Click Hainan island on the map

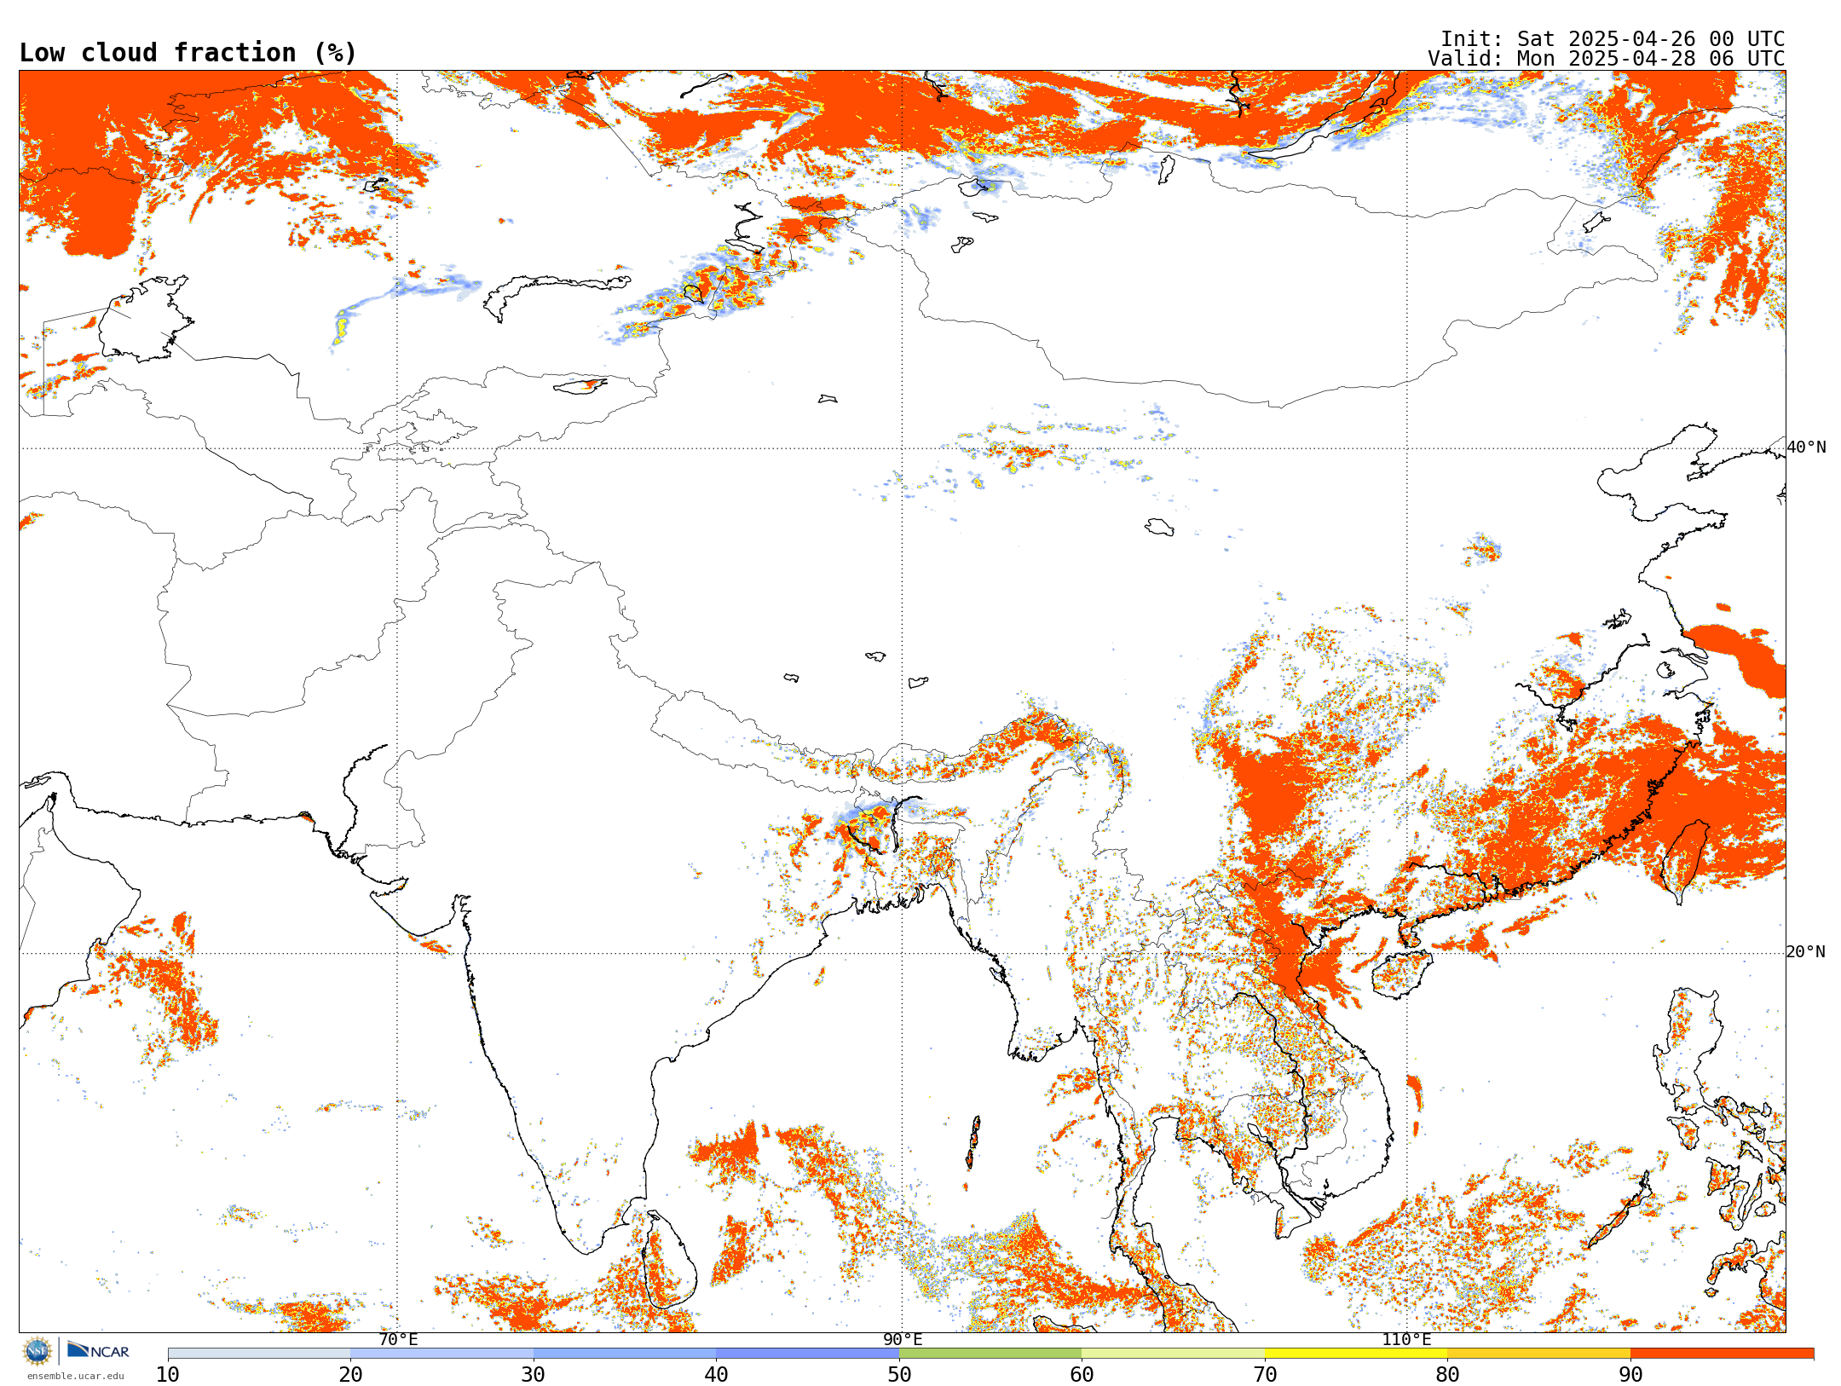1402,973
